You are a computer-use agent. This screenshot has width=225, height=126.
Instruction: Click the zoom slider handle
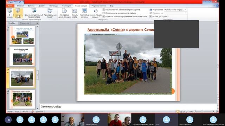[x=202, y=112]
